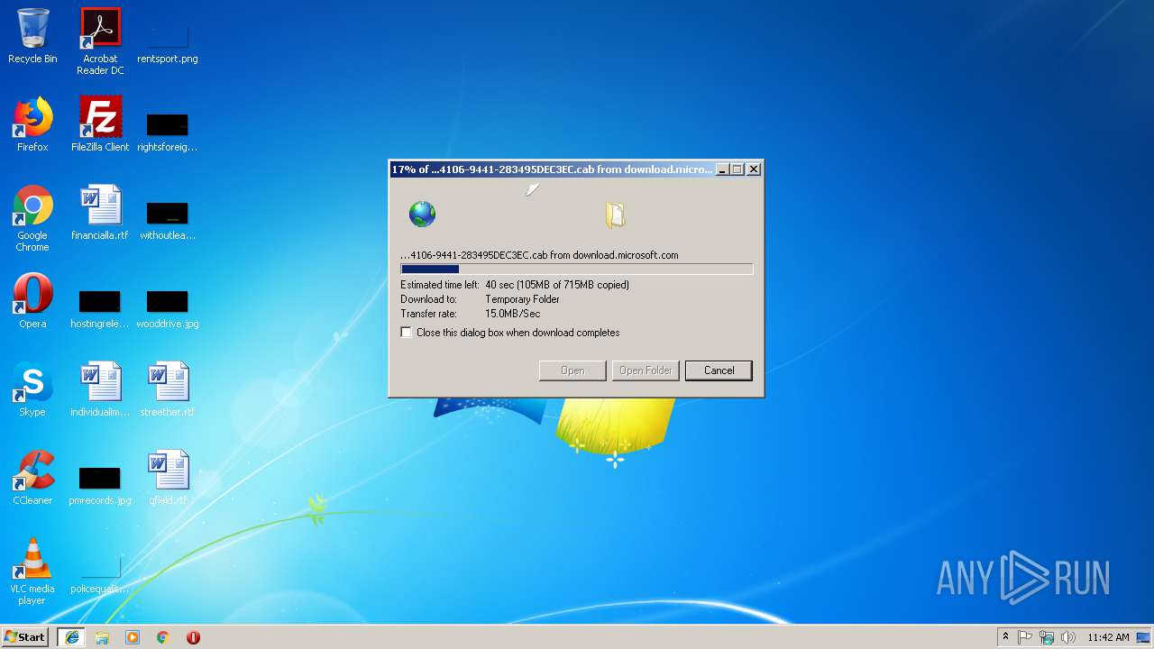Cancel the file download
Screen dimensions: 1154x649
[x=719, y=370]
